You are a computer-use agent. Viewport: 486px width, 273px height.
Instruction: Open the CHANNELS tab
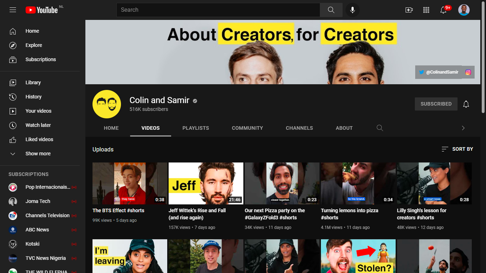click(300, 128)
